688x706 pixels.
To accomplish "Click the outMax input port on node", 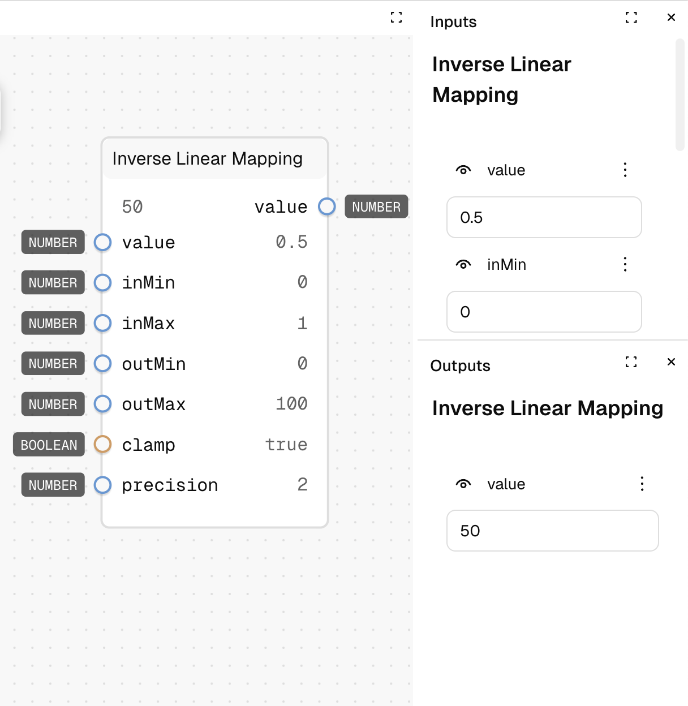I will tap(102, 404).
